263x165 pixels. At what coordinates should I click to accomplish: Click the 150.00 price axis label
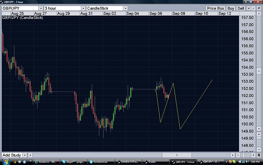click(x=247, y=124)
